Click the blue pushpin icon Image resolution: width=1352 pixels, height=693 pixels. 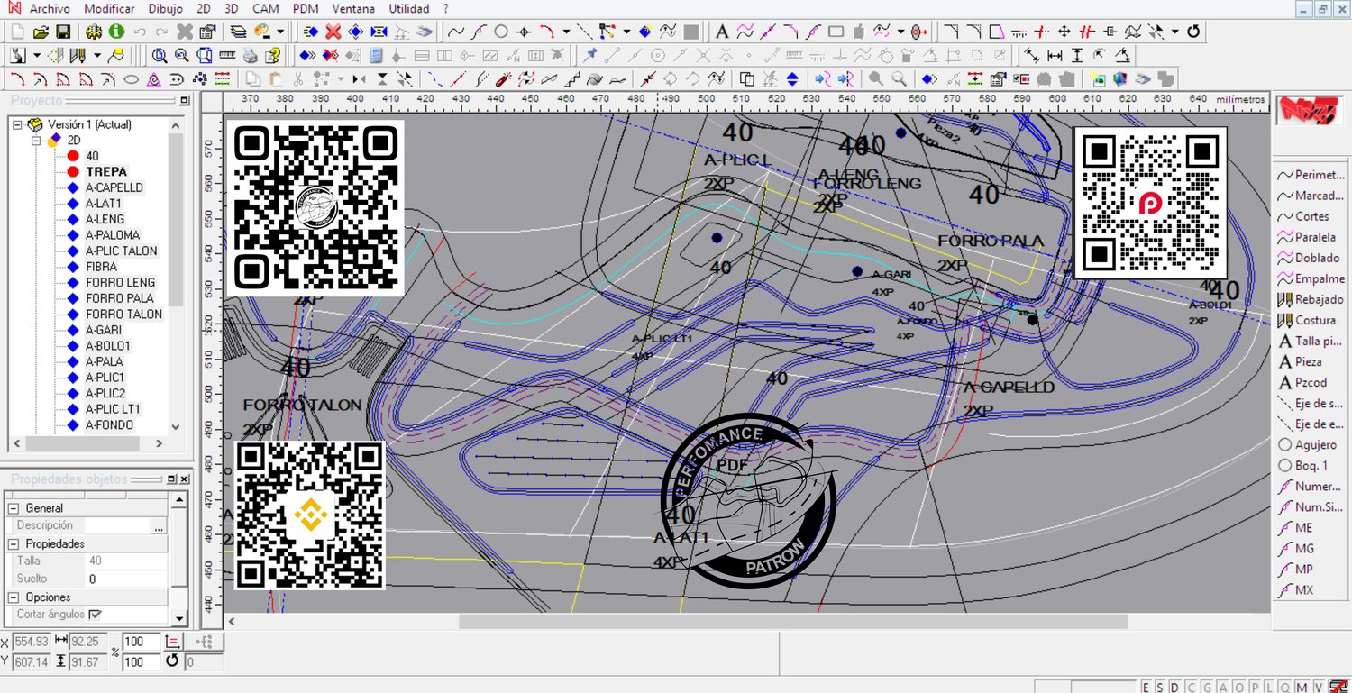point(591,55)
